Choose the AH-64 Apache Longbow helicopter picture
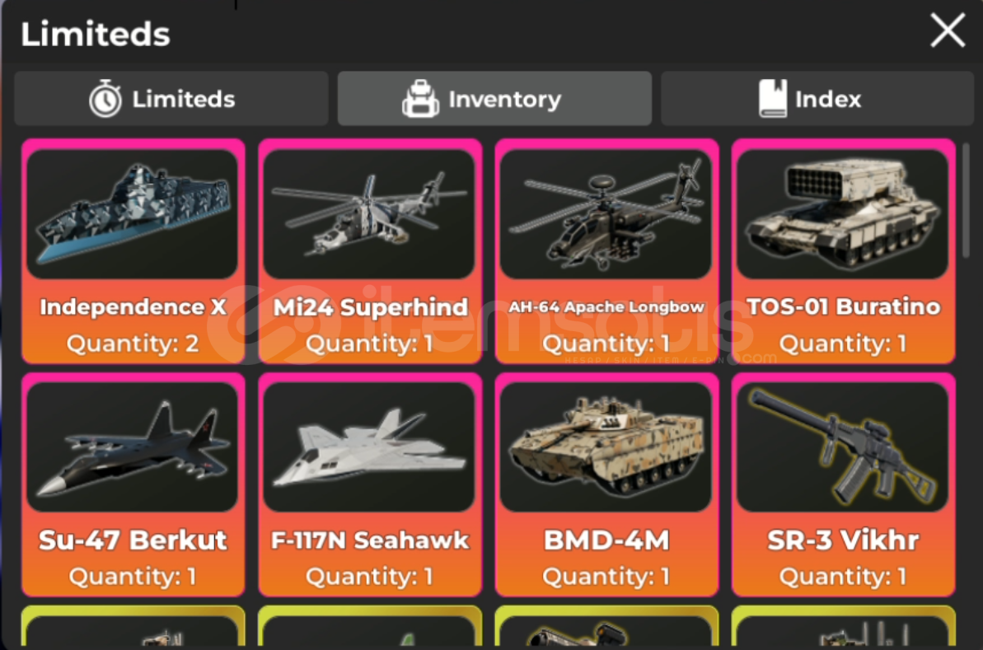Image resolution: width=983 pixels, height=650 pixels. coord(606,213)
